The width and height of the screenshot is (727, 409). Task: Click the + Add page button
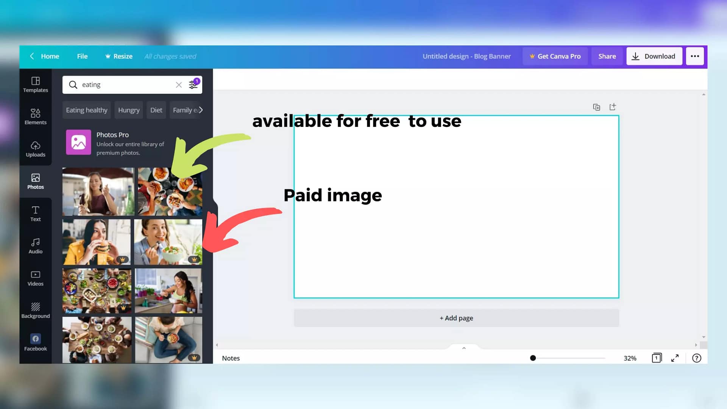456,318
